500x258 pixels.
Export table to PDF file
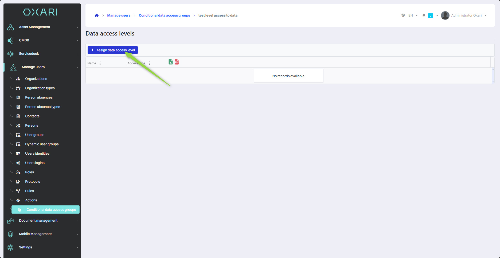click(177, 62)
